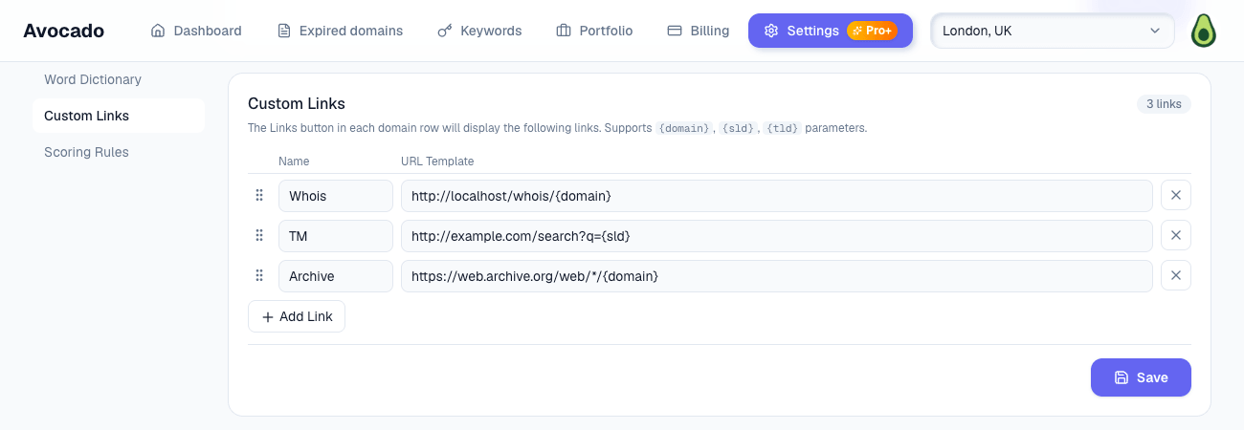The image size is (1244, 430).
Task: Click the 3 links count badge
Action: tap(1164, 104)
